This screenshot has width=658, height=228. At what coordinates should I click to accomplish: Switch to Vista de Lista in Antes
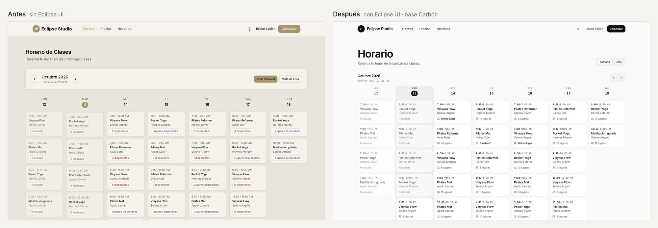(x=291, y=79)
